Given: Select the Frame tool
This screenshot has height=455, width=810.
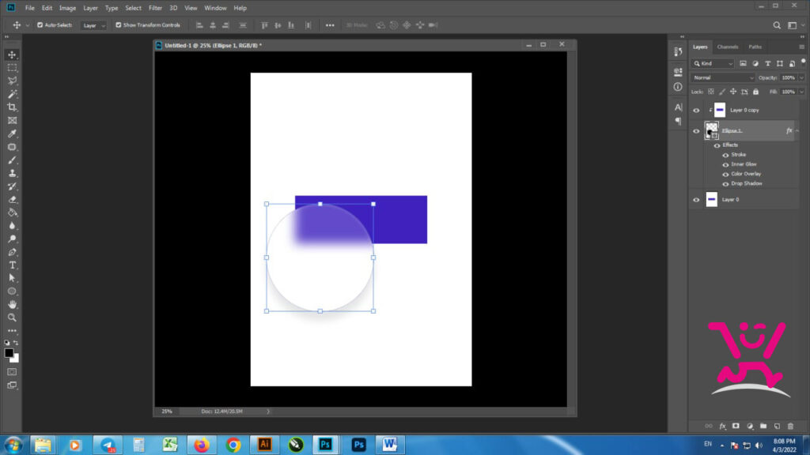Looking at the screenshot, I should (12, 120).
